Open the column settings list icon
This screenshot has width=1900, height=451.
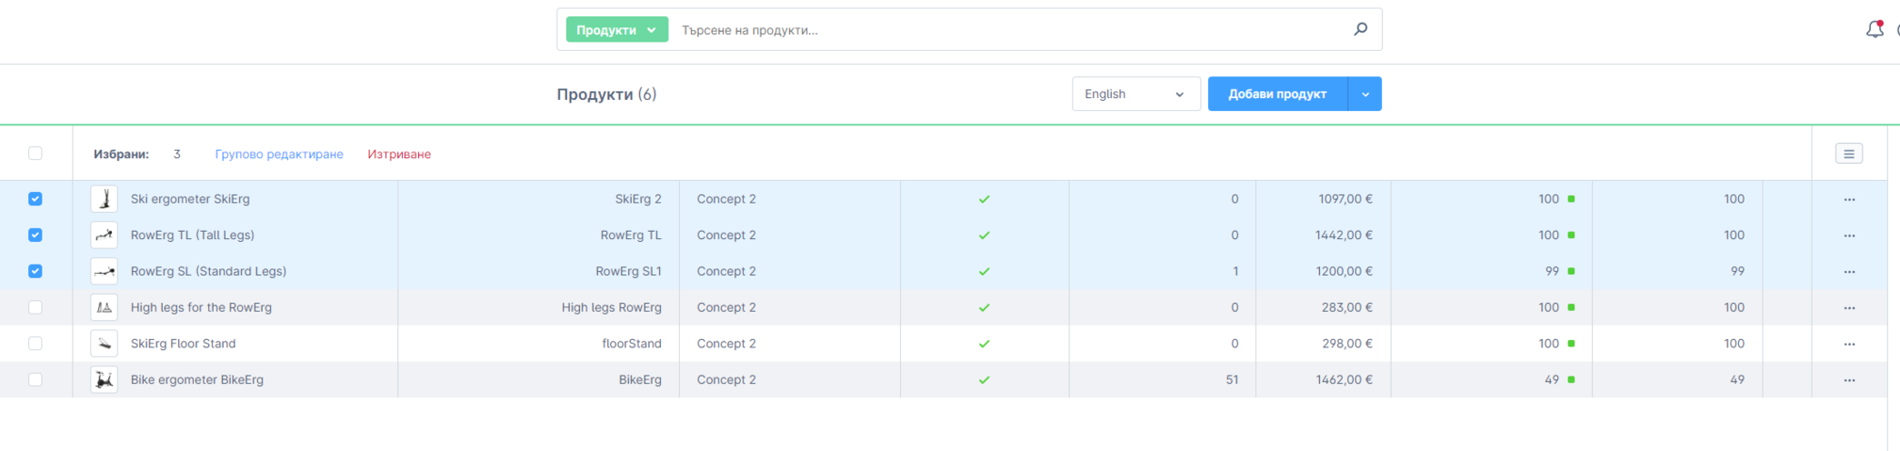(1848, 153)
